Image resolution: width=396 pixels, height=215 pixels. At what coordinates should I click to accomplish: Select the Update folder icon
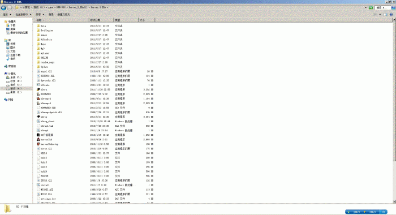point(38,67)
